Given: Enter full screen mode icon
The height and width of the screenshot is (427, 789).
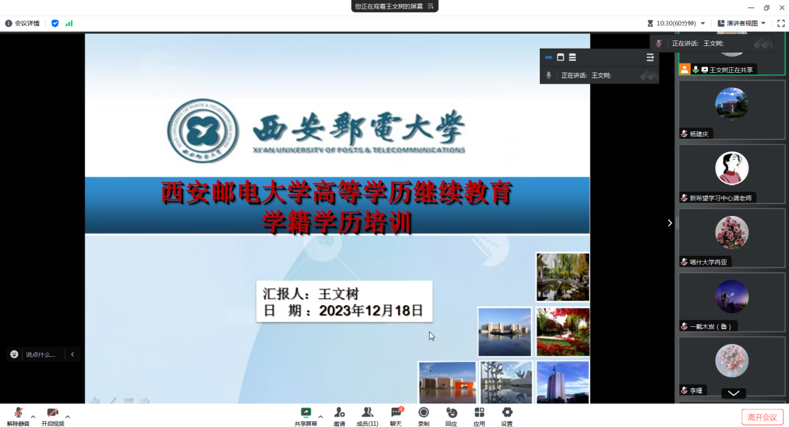Looking at the screenshot, I should [x=780, y=23].
